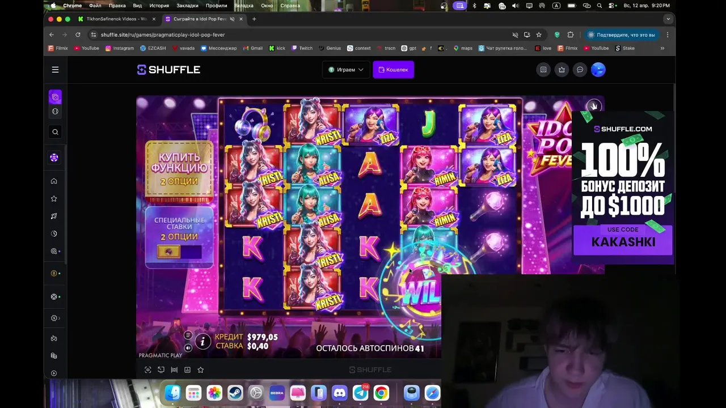
Task: Open the stacked coins icon in sidebar
Action: (x=54, y=356)
